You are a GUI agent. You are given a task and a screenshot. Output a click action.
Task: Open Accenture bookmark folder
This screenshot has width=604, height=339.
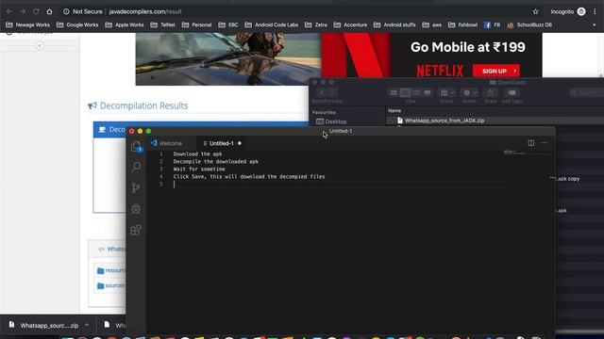[x=350, y=24]
